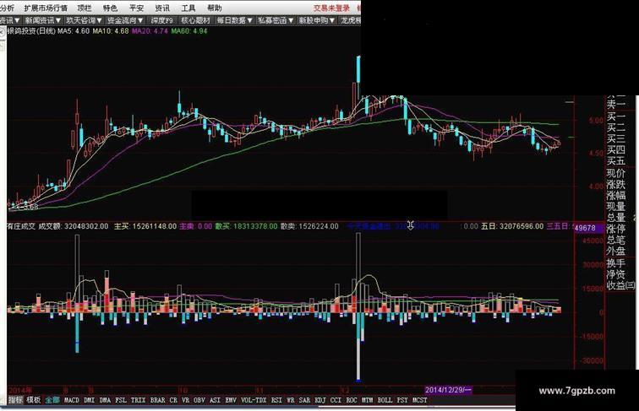Expand the 新闻资讯 dropdown
The width and height of the screenshot is (639, 411).
click(x=42, y=20)
